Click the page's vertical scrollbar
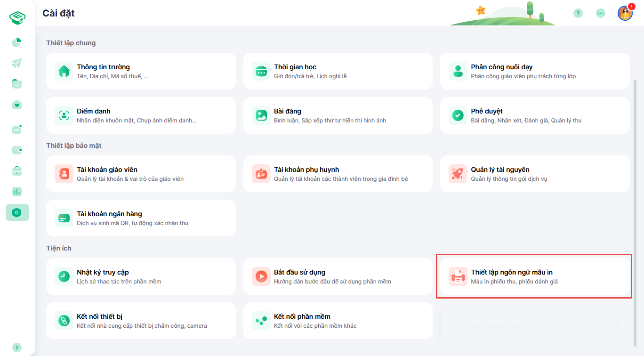The image size is (644, 356). 636,188
